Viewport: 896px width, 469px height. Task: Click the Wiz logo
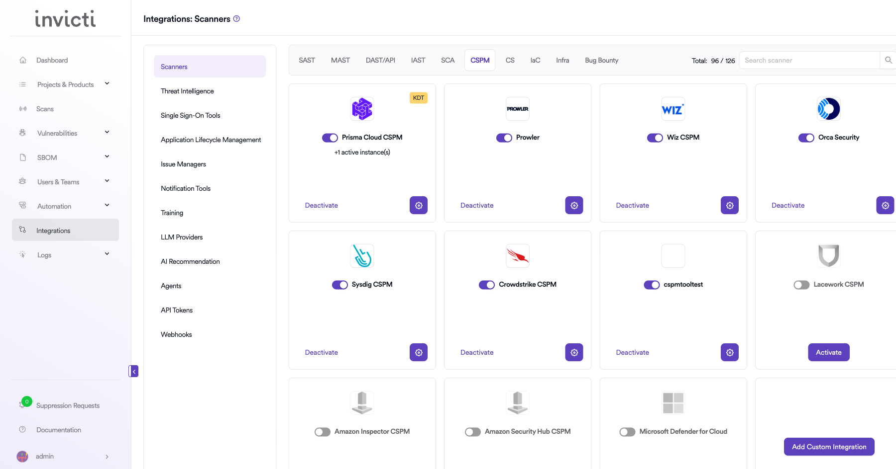673,109
